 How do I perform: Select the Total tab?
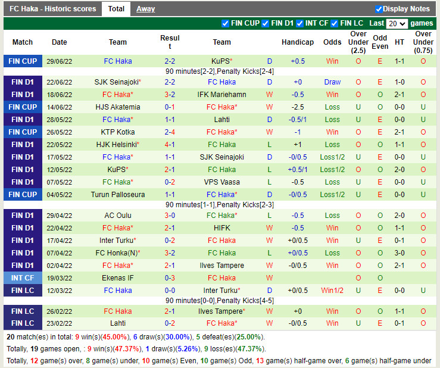pyautogui.click(x=116, y=9)
